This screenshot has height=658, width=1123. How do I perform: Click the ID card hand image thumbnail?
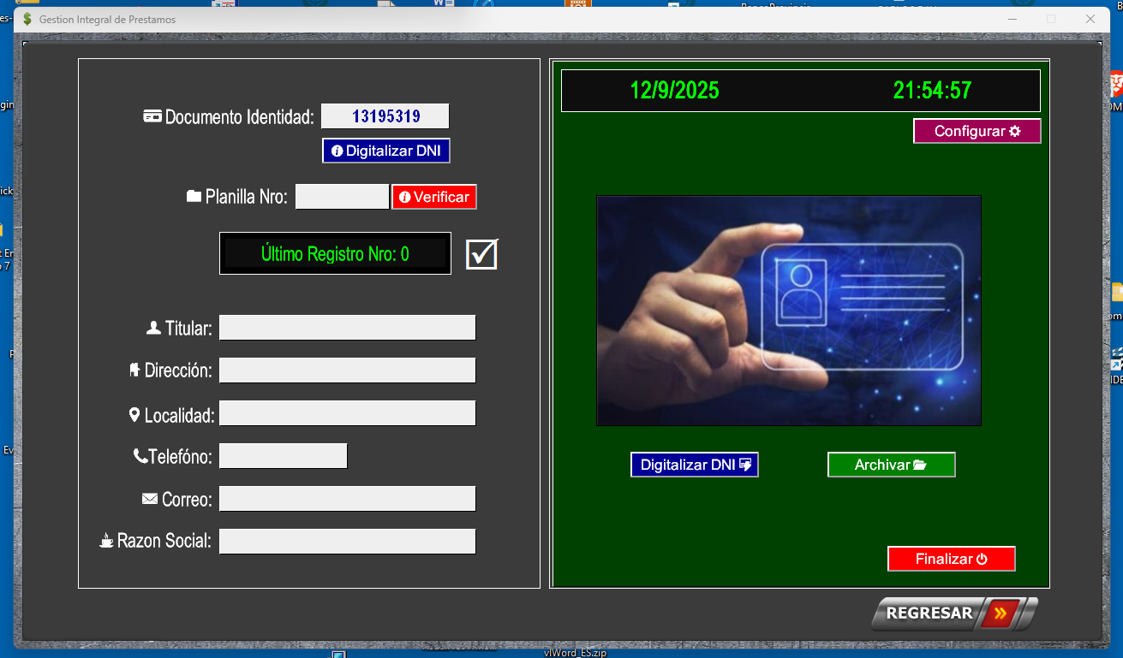pos(788,311)
